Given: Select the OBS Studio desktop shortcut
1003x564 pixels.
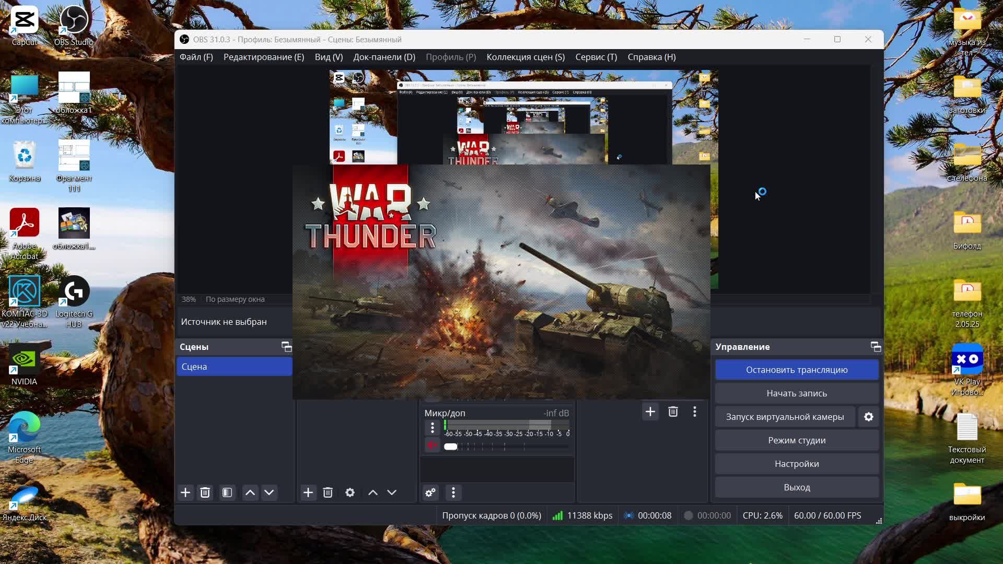Looking at the screenshot, I should [x=74, y=26].
